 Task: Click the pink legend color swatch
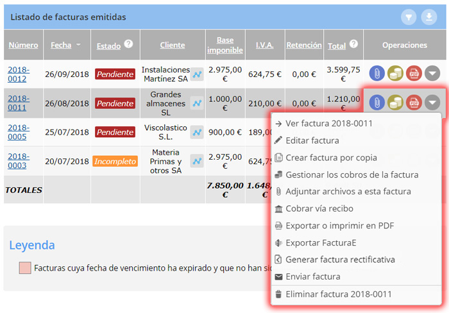(x=25, y=267)
